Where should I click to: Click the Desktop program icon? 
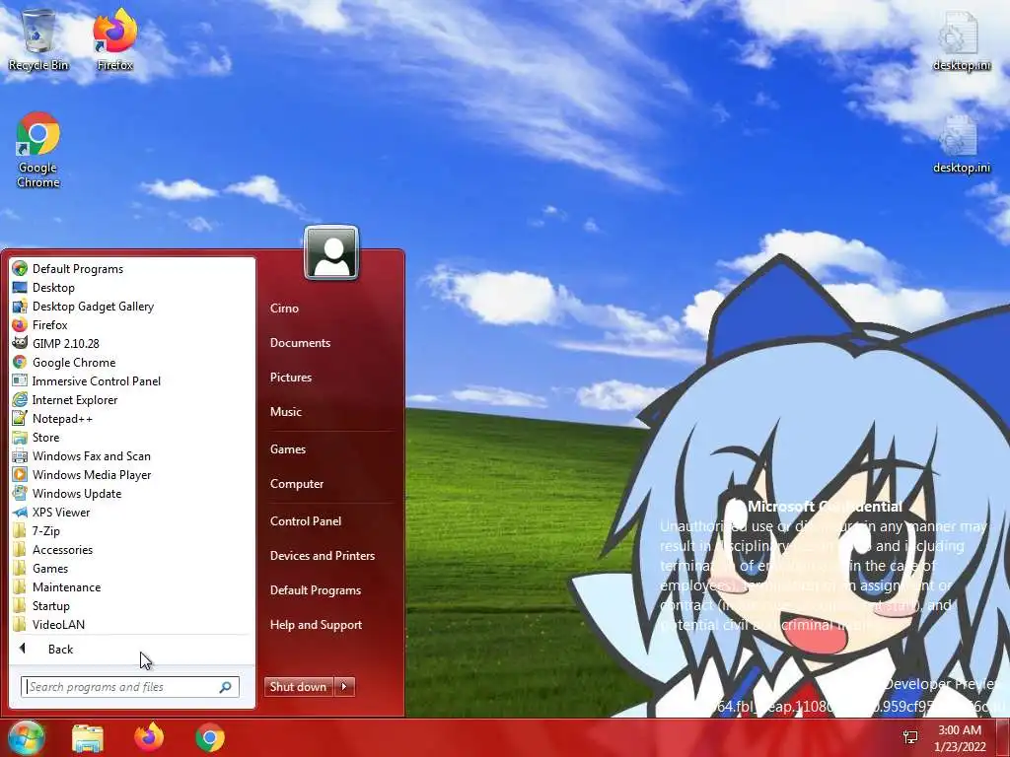[x=20, y=287]
